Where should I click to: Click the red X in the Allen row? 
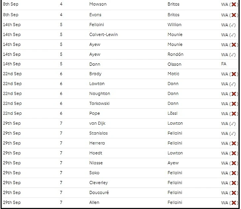(x=234, y=203)
